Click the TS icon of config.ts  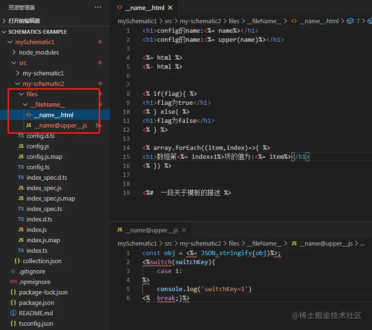coord(21,167)
